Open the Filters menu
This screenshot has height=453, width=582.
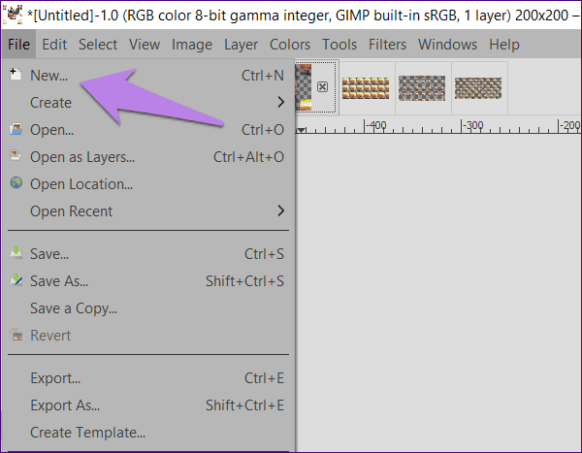387,45
